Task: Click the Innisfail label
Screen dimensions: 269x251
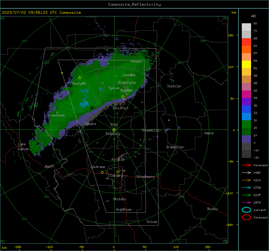Action: [x=120, y=108]
